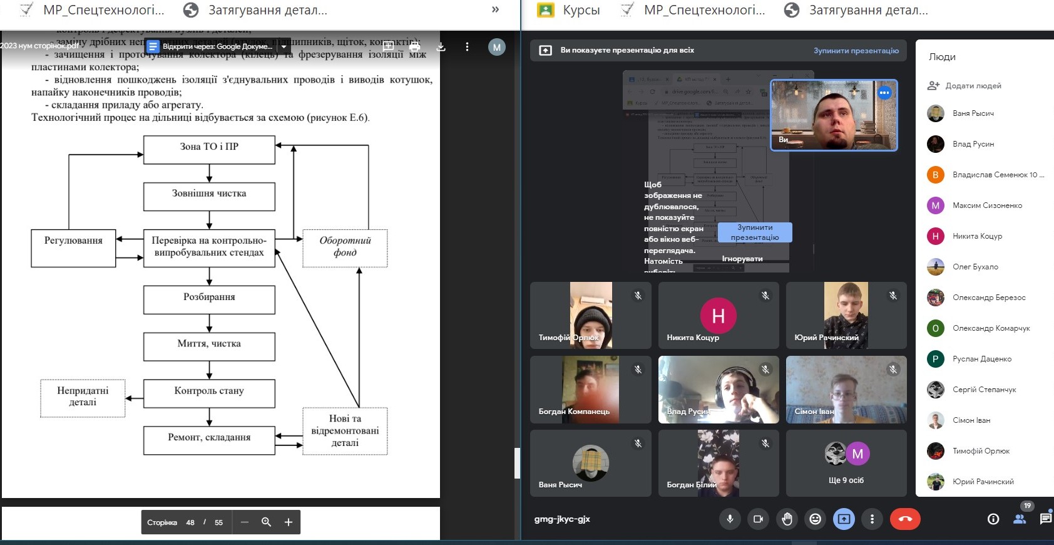Select Руслан Даценко in people list
Viewport: 1054px width, 545px height.
[x=984, y=359]
